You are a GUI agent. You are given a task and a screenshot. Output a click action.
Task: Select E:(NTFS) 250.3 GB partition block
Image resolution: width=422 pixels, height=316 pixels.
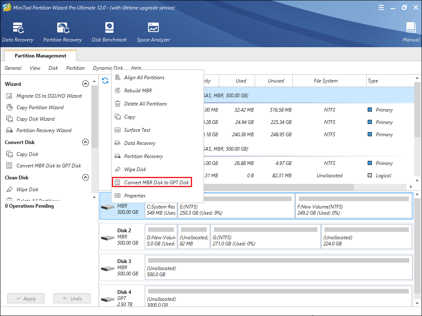click(236, 206)
